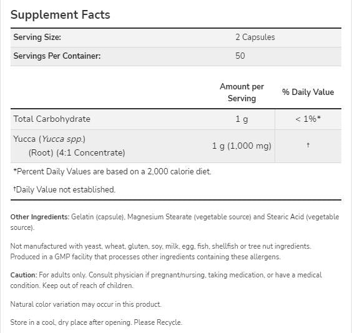Select the Serving Size label
352x333 pixels.
coord(37,37)
